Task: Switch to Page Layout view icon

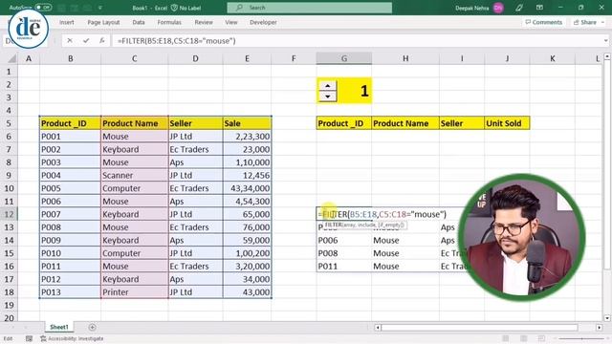Action: click(x=523, y=338)
